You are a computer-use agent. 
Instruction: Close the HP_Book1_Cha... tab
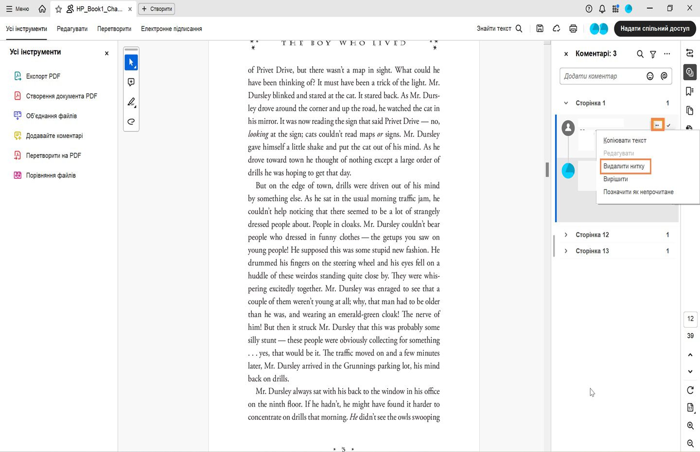(x=130, y=9)
